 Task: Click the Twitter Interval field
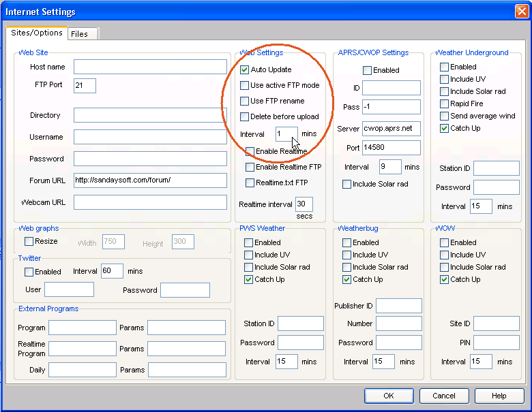[x=112, y=271]
